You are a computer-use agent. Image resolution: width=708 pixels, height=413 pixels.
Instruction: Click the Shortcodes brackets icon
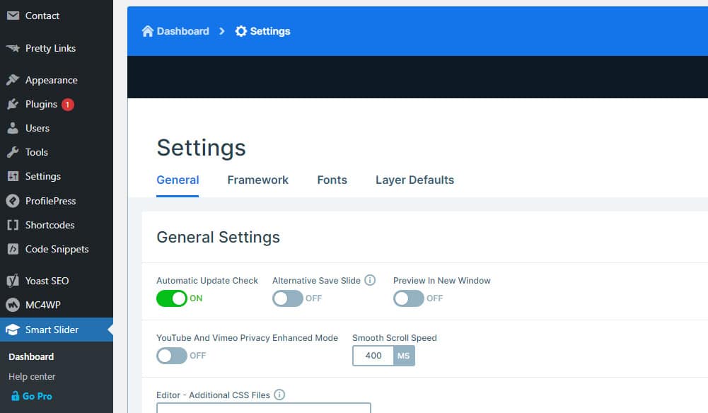(x=13, y=225)
